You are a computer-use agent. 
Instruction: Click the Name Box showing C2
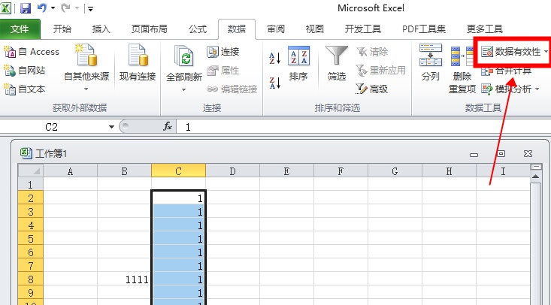pyautogui.click(x=52, y=127)
